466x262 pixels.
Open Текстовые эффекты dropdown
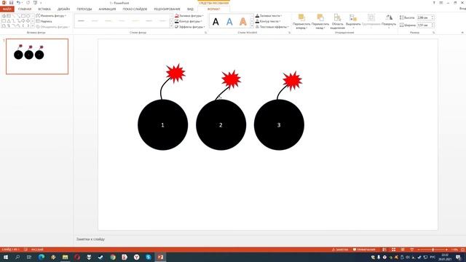point(272,27)
